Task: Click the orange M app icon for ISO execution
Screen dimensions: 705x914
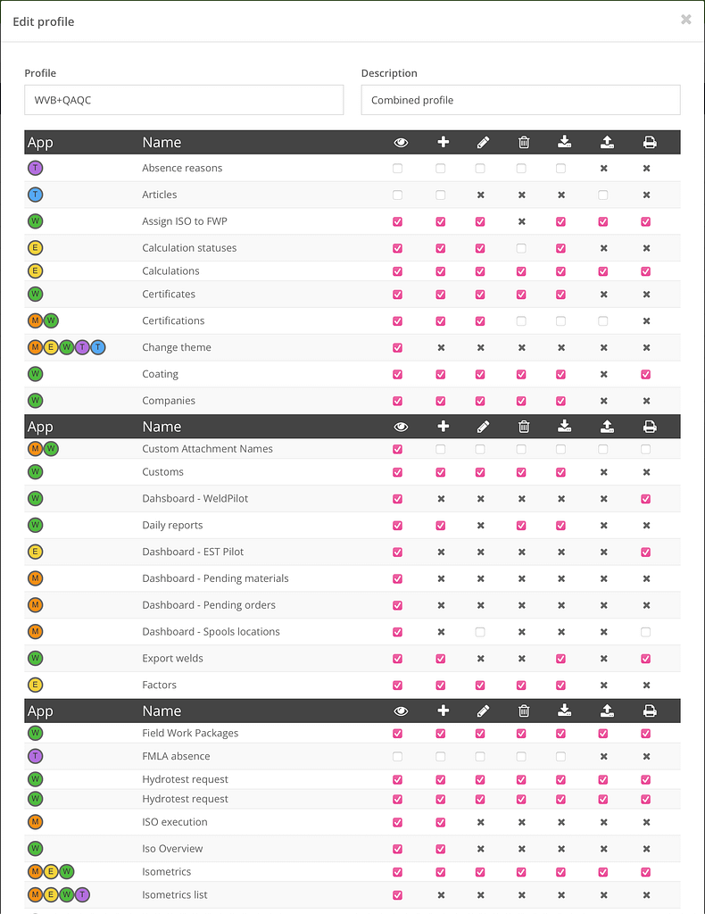Action: tap(36, 822)
